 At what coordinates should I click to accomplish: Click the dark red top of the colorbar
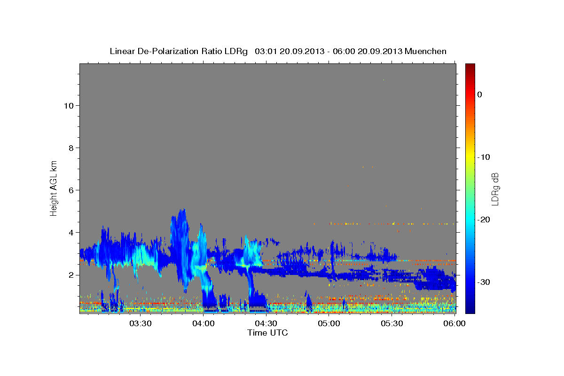click(470, 67)
